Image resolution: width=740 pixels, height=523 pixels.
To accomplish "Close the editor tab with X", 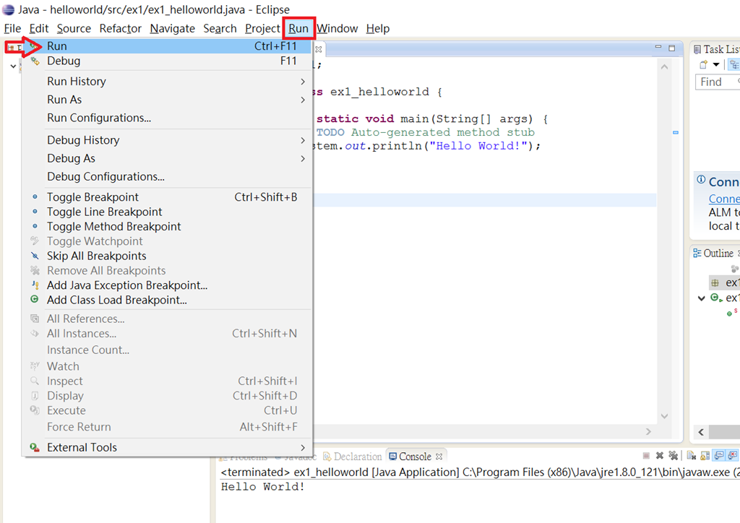I will click(319, 49).
